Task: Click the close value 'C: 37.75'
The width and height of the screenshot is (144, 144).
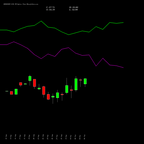Action: 50,7
